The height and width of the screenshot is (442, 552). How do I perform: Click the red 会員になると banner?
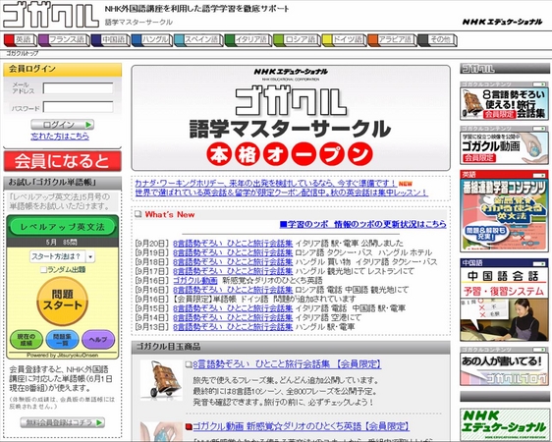coord(62,161)
